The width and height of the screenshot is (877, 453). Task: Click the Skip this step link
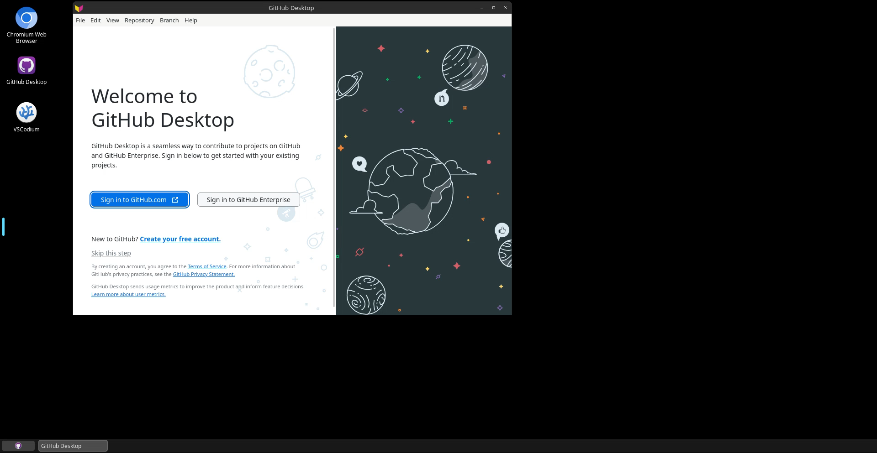pyautogui.click(x=111, y=253)
